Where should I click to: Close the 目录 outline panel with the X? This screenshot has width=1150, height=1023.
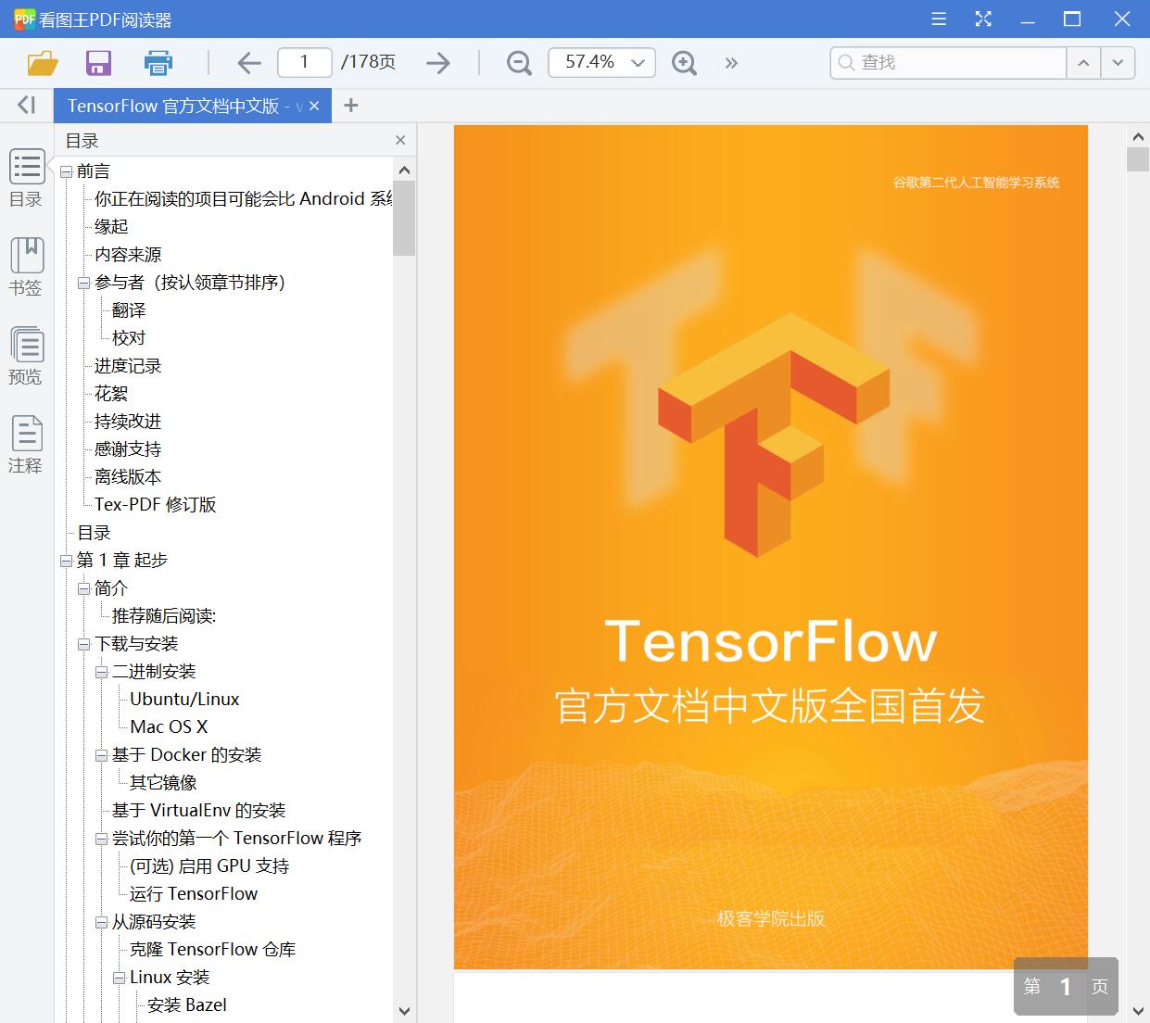point(400,140)
